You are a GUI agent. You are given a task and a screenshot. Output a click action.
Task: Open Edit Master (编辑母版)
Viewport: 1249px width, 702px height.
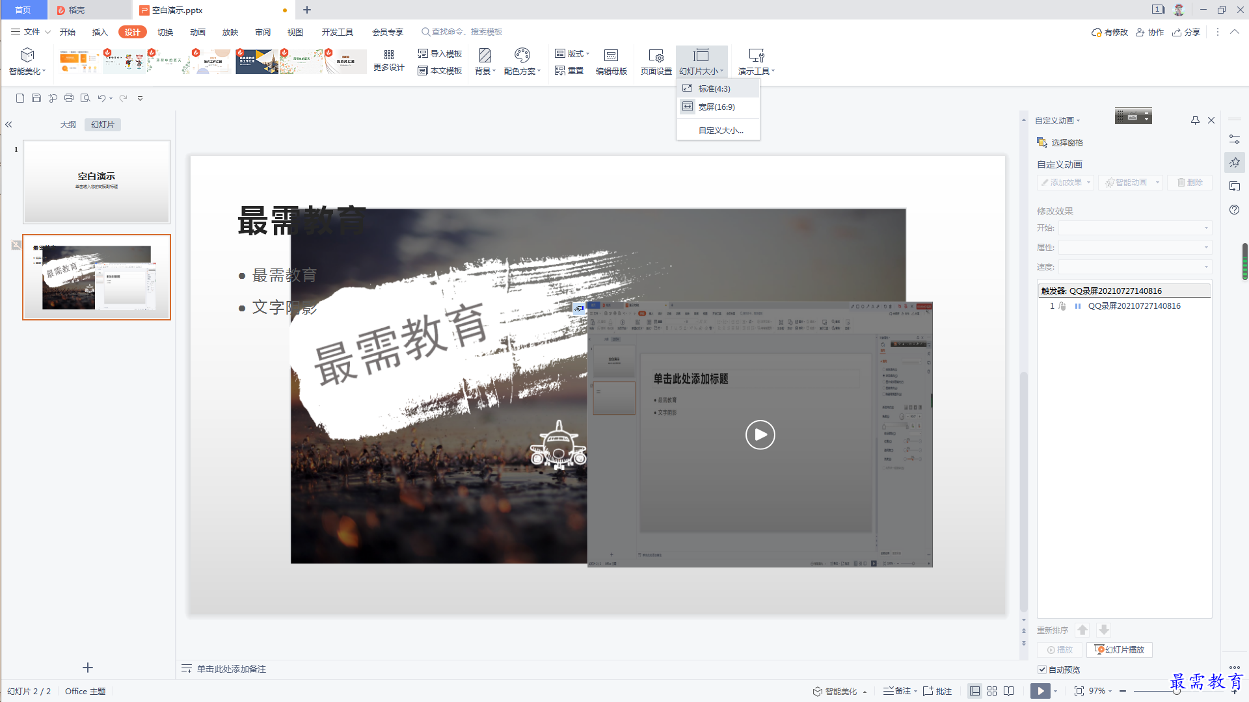coord(611,62)
